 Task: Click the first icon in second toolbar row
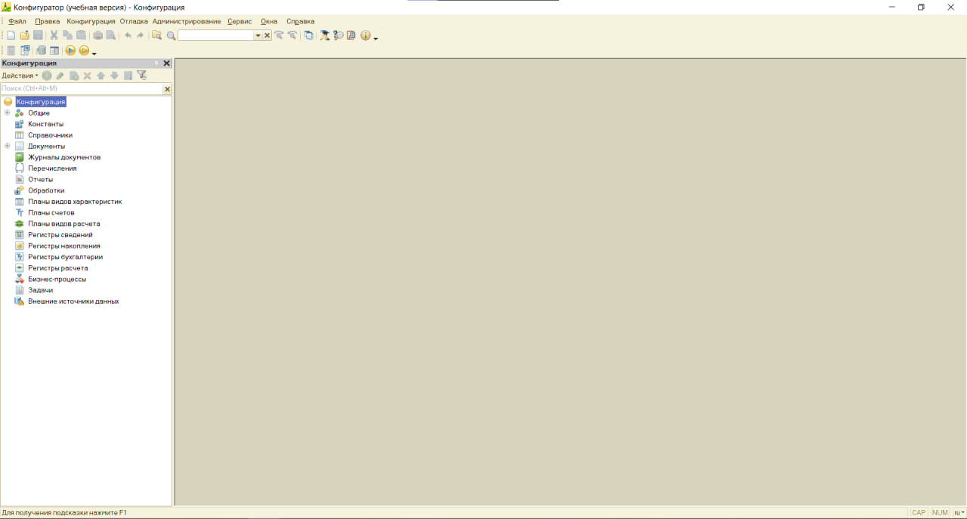pyautogui.click(x=11, y=51)
